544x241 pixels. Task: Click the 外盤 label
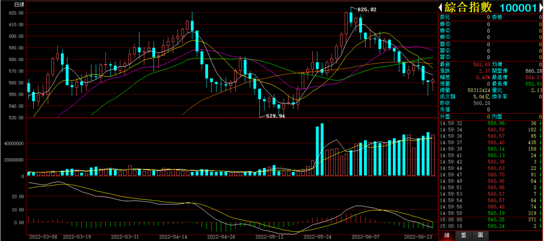pos(445,116)
